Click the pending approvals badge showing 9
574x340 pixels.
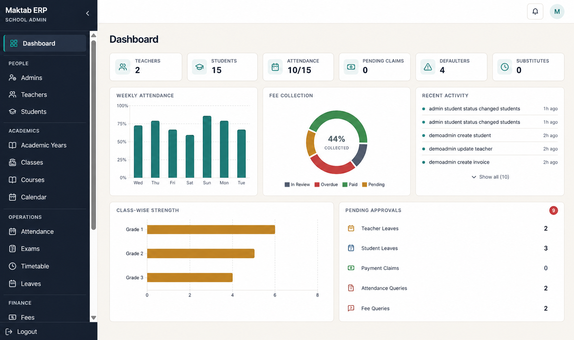coord(553,210)
